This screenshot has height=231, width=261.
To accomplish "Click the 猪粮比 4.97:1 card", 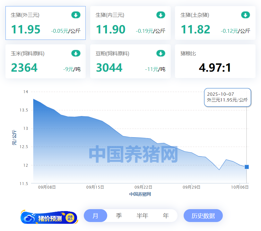I will [215, 61].
